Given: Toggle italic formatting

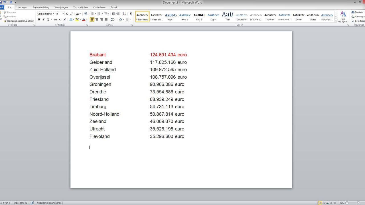Looking at the screenshot, I should (43, 20).
